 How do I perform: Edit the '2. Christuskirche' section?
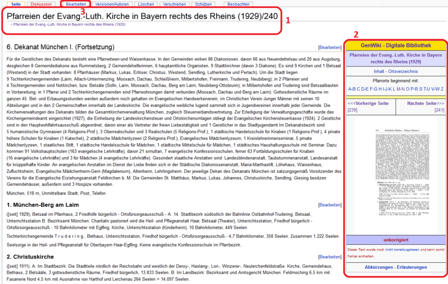pos(329,257)
